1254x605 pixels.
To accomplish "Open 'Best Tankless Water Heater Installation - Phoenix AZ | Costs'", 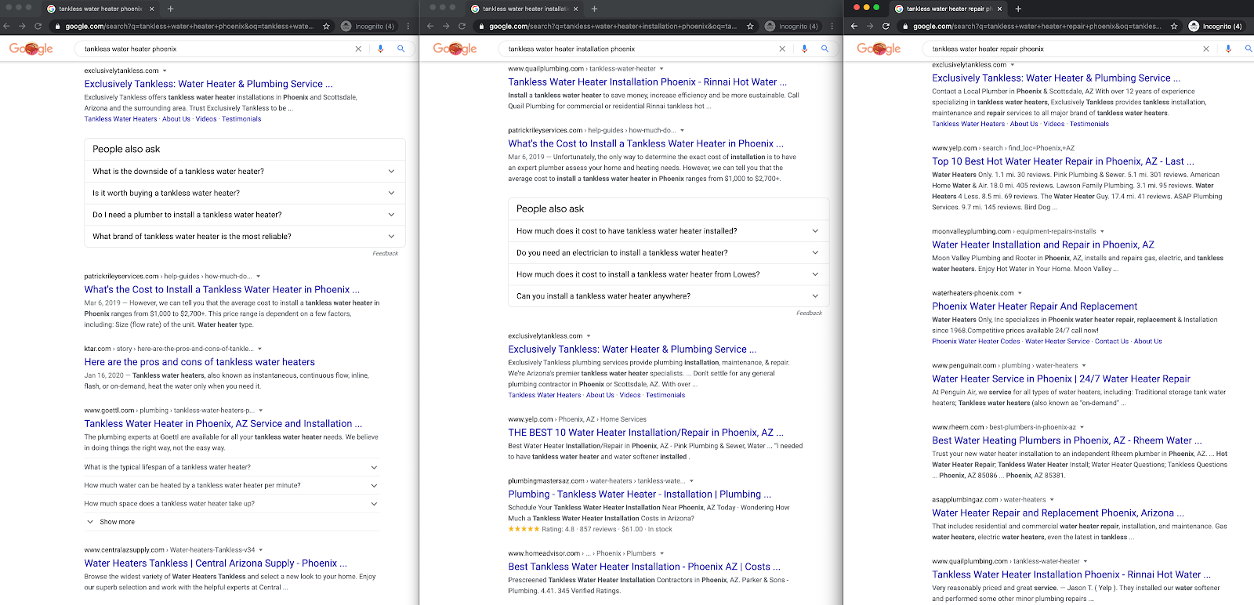I will (644, 567).
